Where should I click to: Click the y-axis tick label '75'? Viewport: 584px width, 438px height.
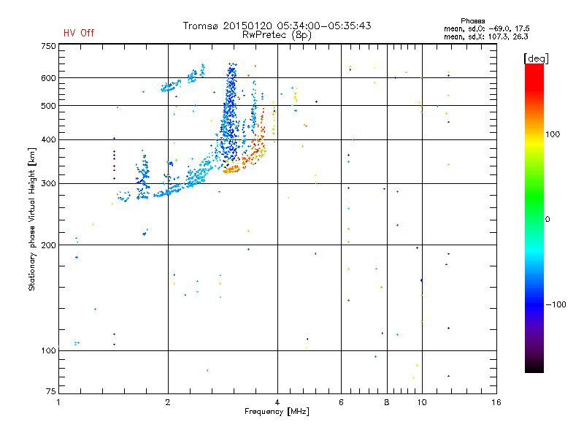[x=51, y=391]
